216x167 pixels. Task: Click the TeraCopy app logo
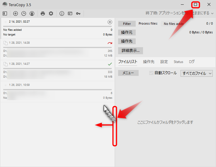click(5, 4)
